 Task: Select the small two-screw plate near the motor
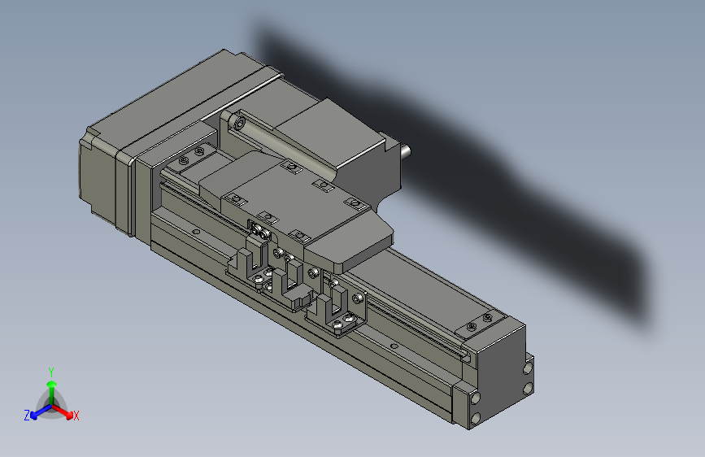[189, 157]
